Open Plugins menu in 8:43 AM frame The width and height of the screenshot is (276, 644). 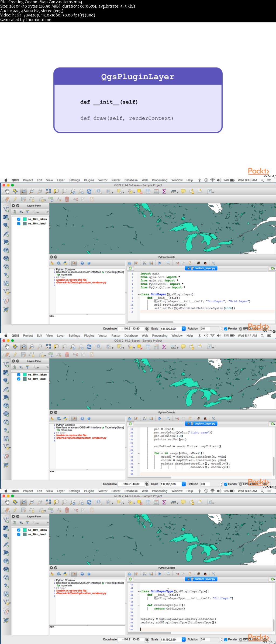click(89, 180)
